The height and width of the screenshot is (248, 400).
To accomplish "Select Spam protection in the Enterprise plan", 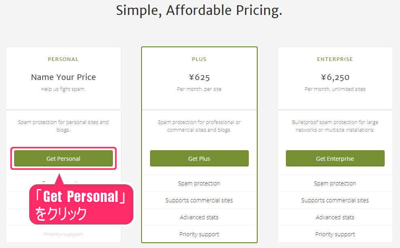I will pyautogui.click(x=335, y=183).
